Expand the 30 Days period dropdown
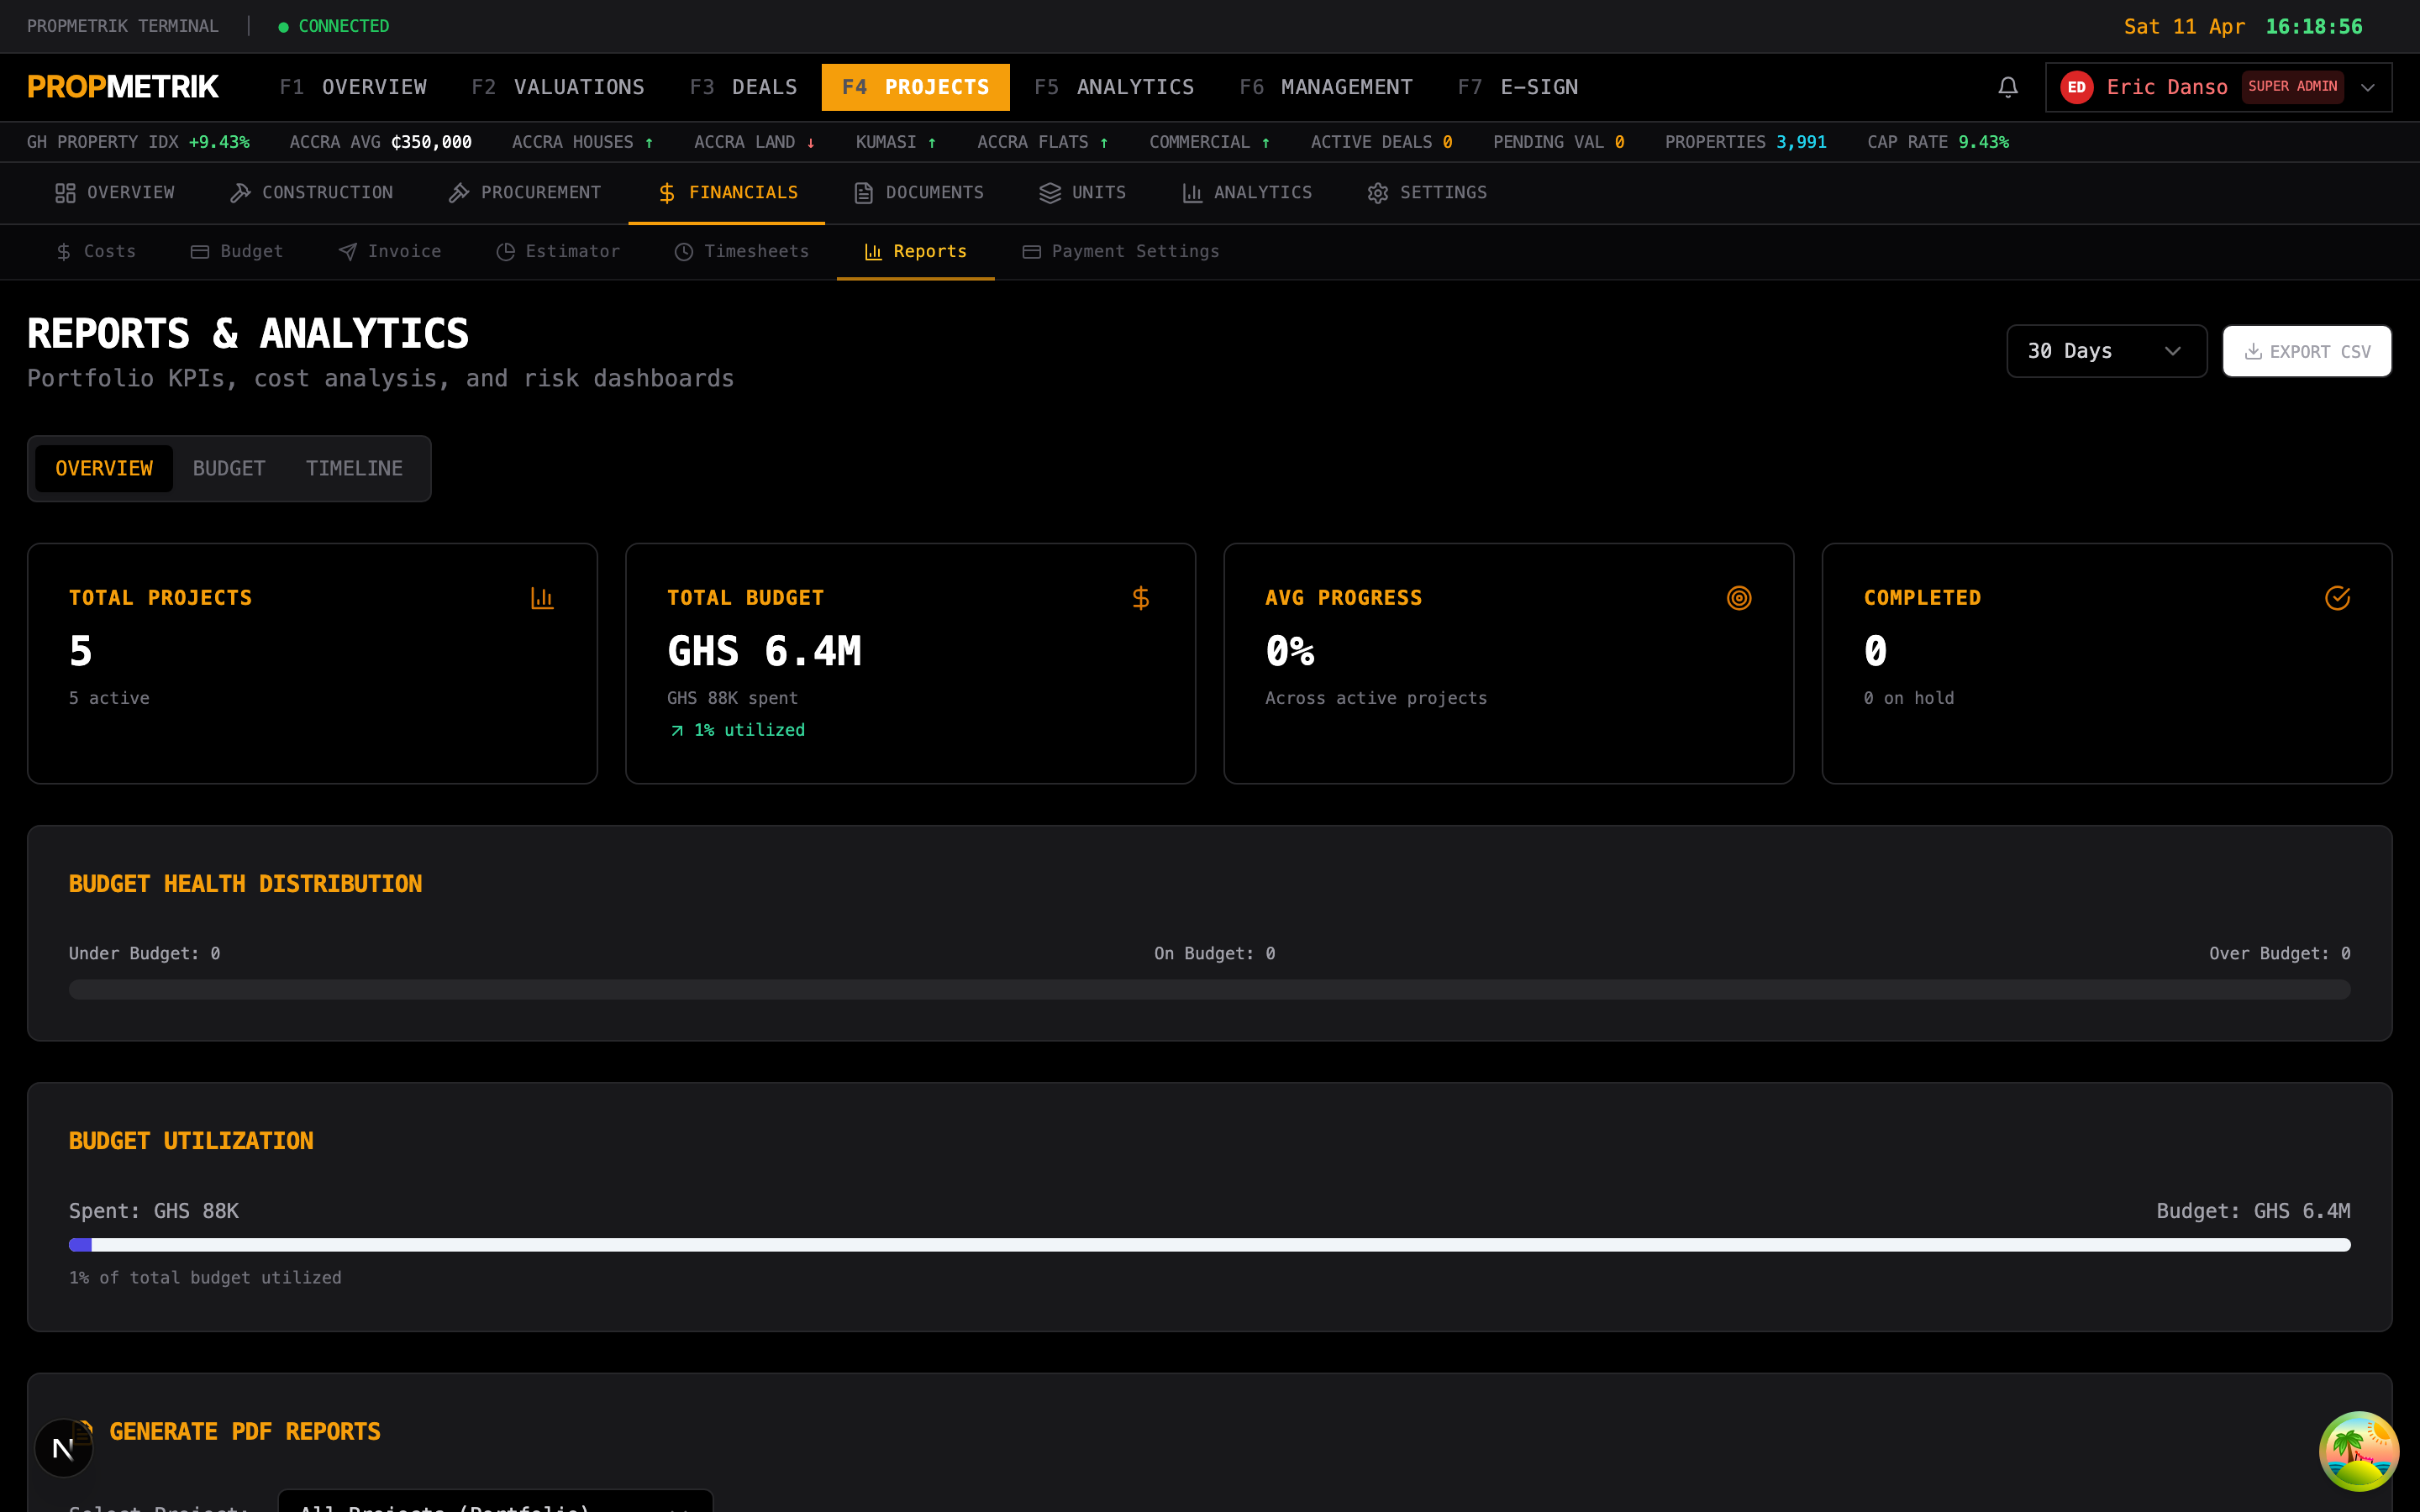This screenshot has height=1512, width=2420. (2106, 351)
